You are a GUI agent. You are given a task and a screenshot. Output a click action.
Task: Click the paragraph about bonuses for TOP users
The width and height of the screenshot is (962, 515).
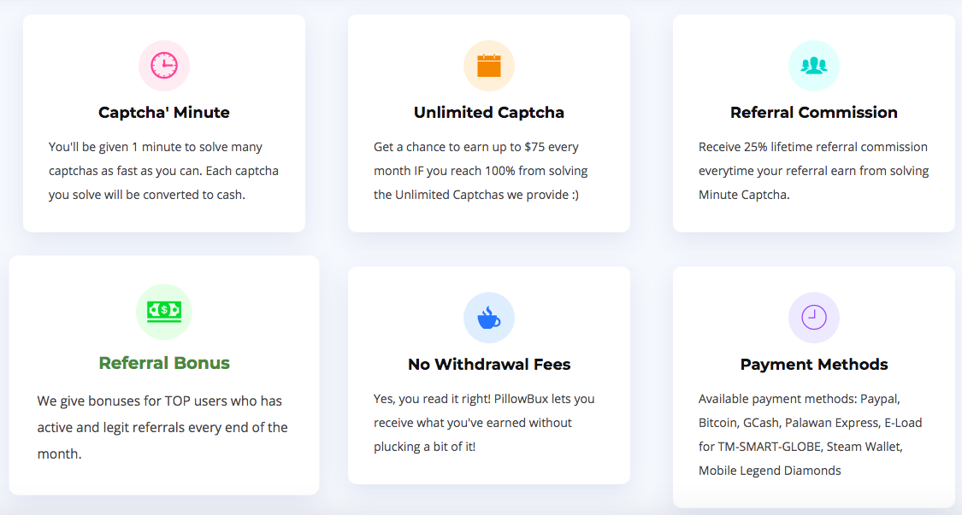click(x=162, y=427)
